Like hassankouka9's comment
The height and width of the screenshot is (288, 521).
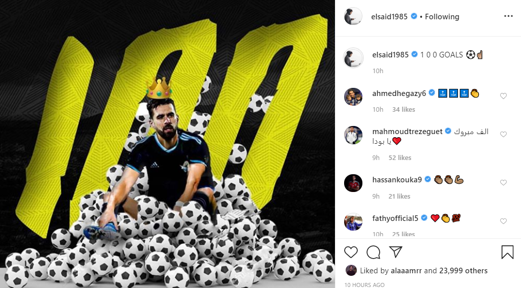click(x=503, y=183)
